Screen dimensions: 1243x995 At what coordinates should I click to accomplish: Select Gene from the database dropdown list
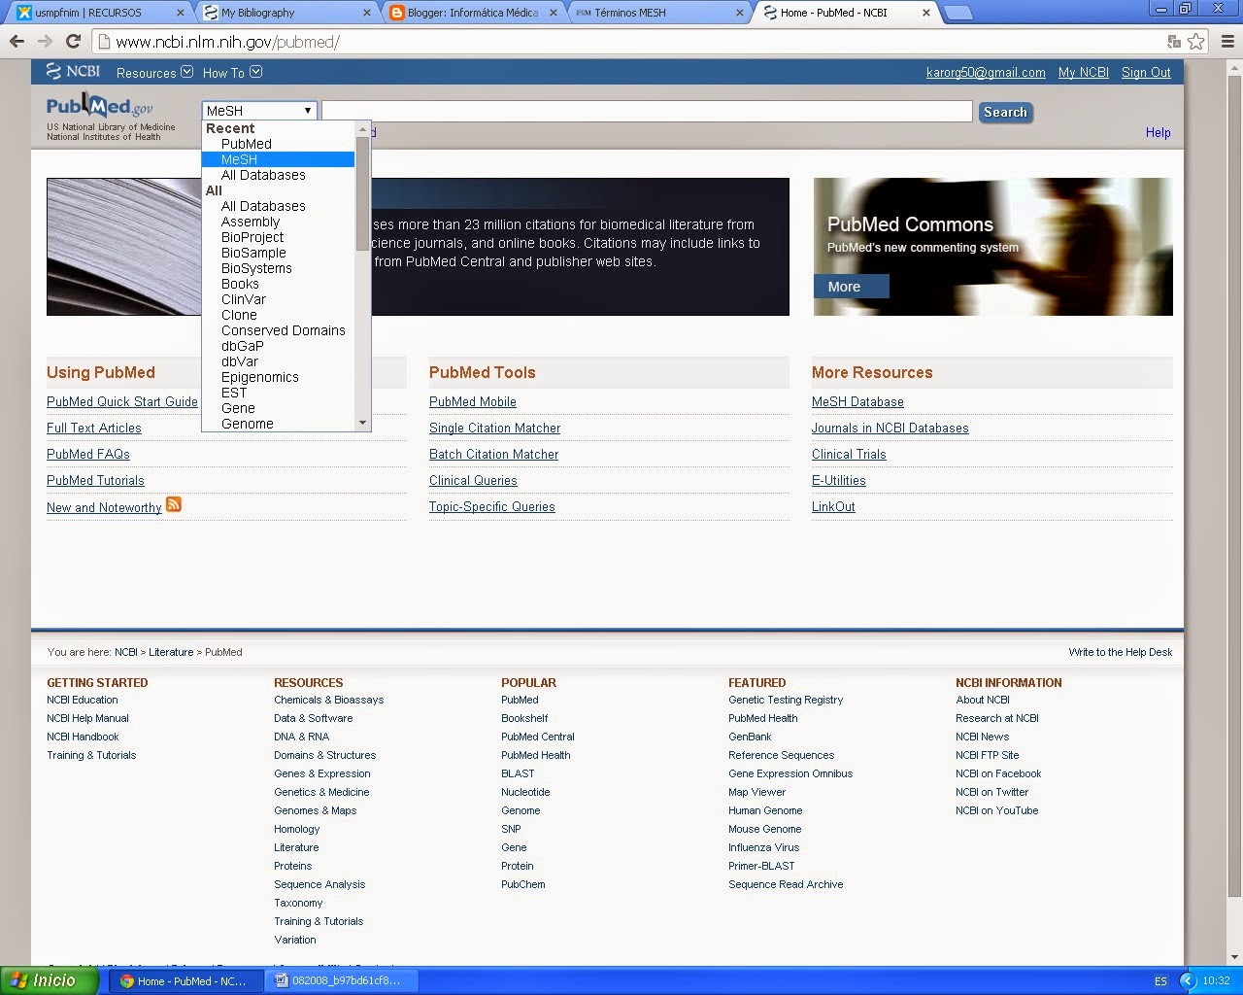238,408
